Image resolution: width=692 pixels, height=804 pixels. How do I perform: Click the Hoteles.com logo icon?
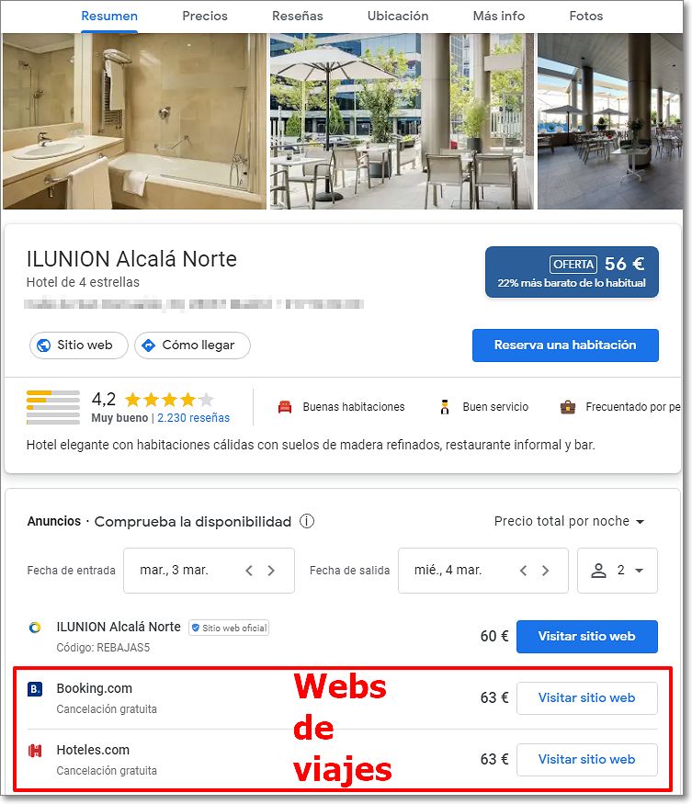[x=35, y=751]
